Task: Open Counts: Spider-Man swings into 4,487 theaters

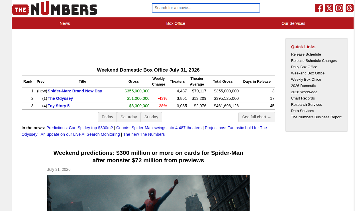Action: click(x=159, y=128)
